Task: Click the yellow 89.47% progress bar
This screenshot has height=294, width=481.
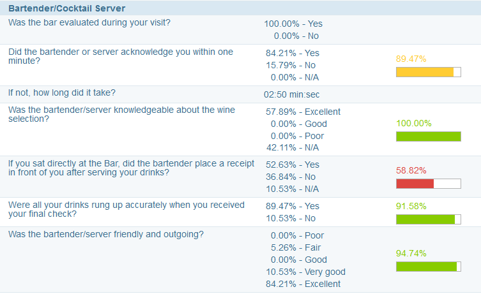Action: point(428,71)
